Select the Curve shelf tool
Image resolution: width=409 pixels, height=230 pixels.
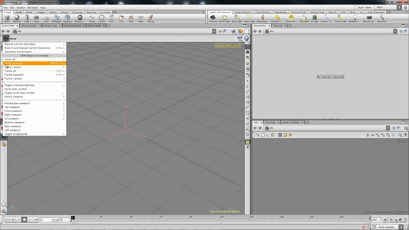point(92,19)
